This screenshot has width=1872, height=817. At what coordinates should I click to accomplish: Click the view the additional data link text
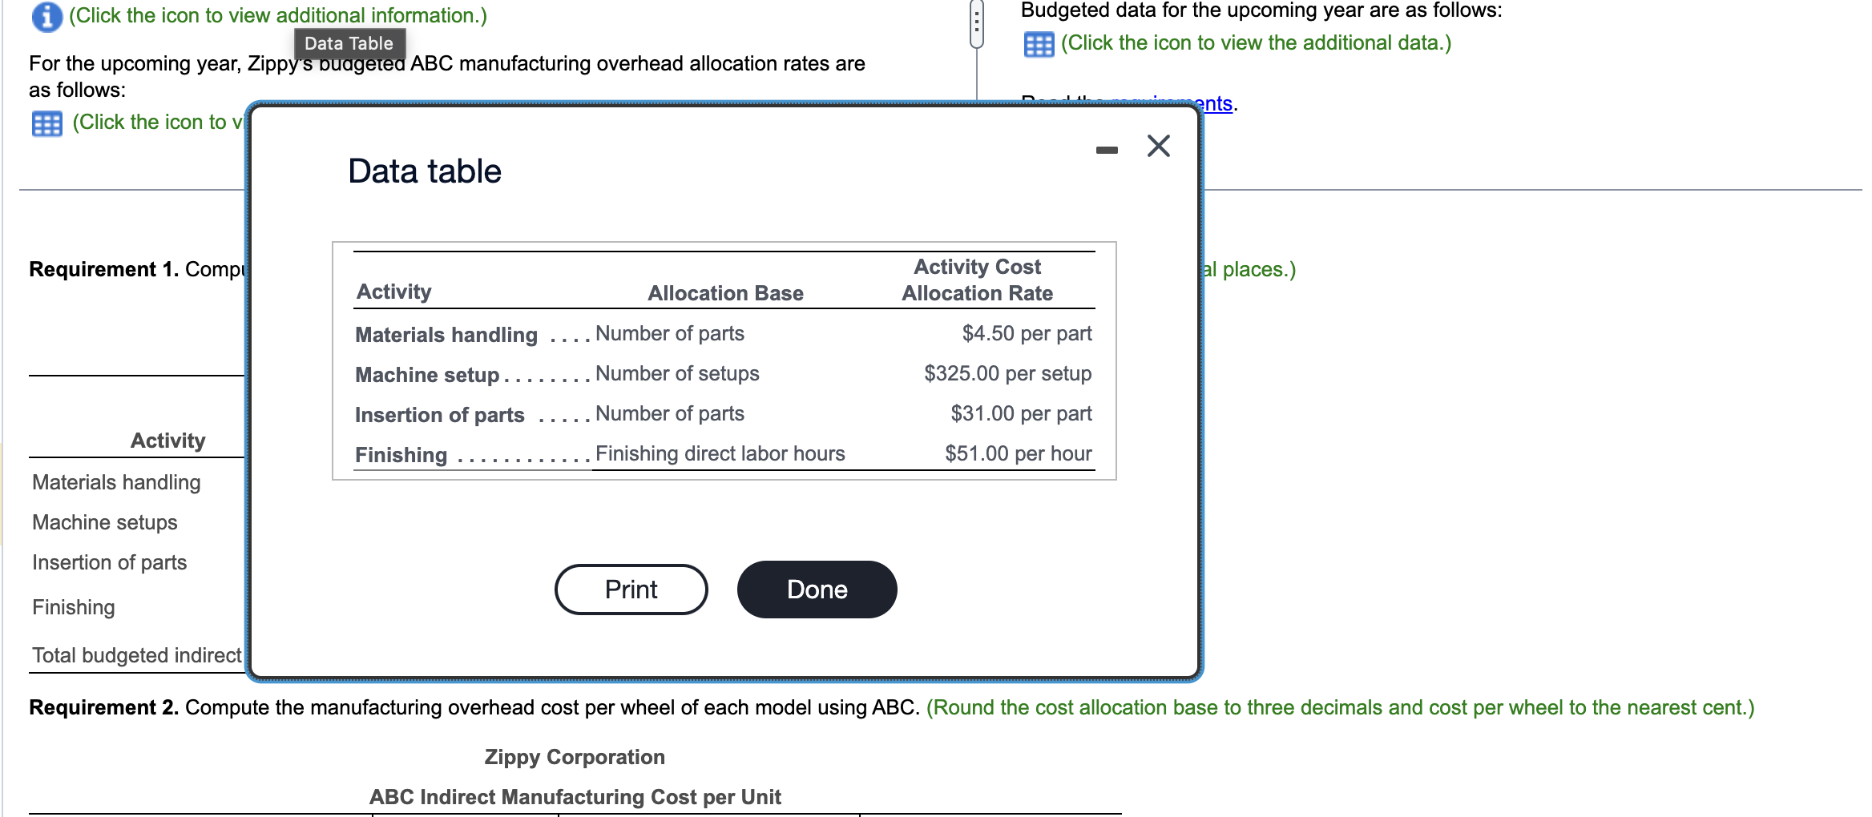point(1255,43)
